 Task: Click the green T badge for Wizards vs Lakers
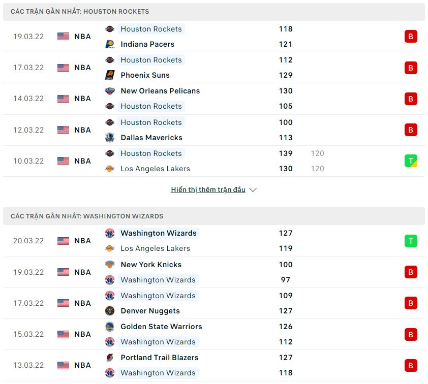[x=411, y=241]
